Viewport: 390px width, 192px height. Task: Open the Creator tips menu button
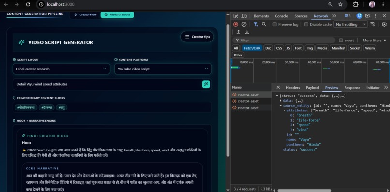point(197,37)
